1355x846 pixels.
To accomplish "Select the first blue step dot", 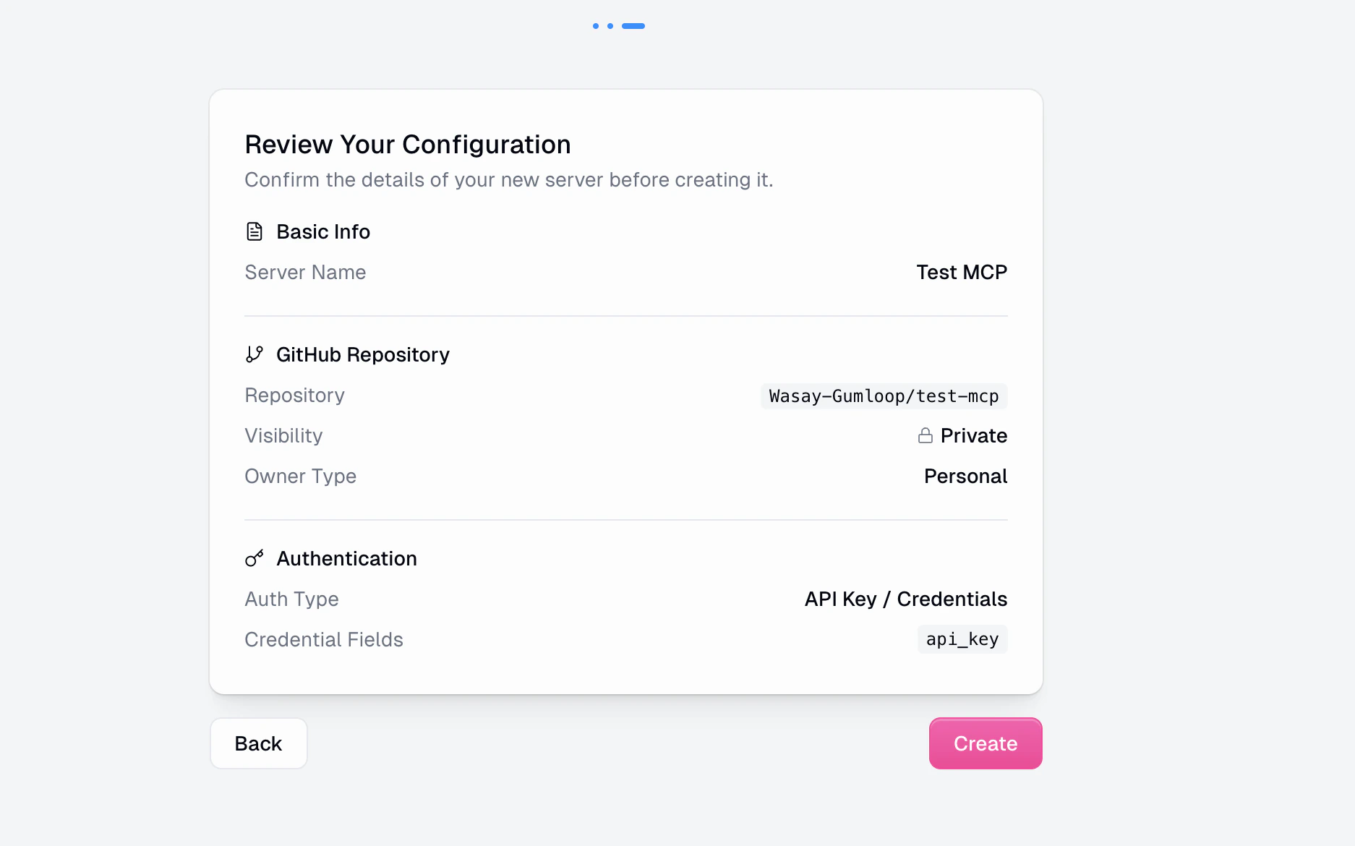I will 595,25.
